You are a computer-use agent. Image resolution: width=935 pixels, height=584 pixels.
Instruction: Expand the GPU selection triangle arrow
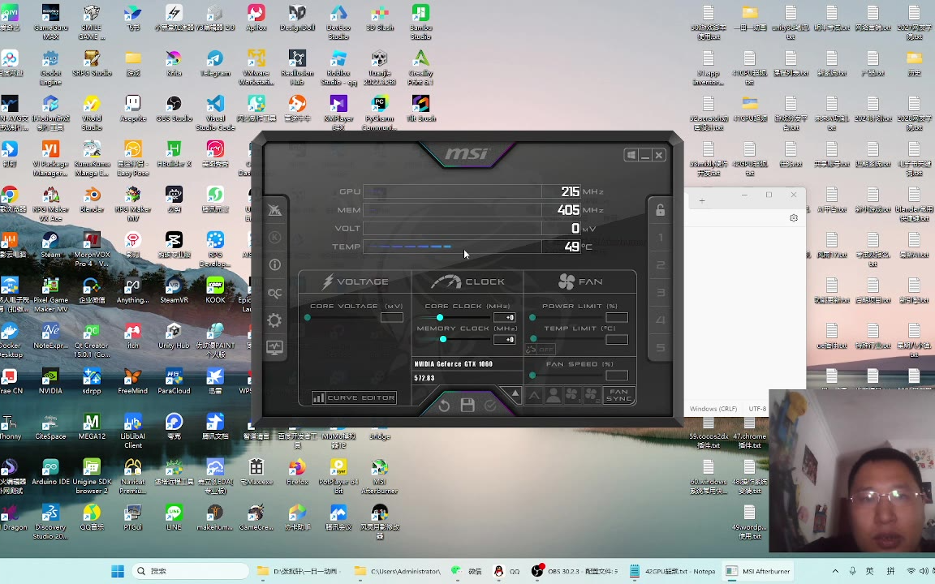(x=515, y=393)
